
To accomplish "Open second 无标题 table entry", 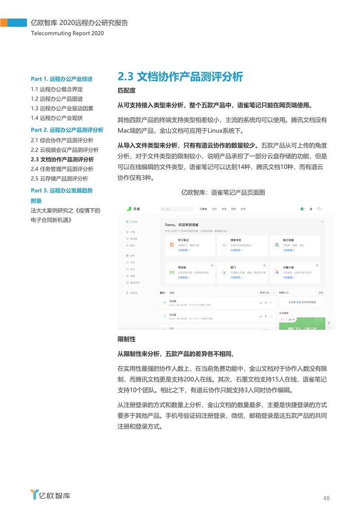I will (x=218, y=317).
